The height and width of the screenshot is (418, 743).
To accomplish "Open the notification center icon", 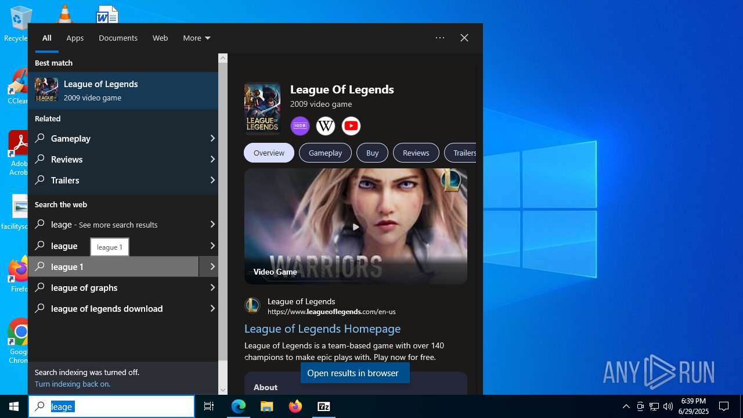I will tap(724, 406).
